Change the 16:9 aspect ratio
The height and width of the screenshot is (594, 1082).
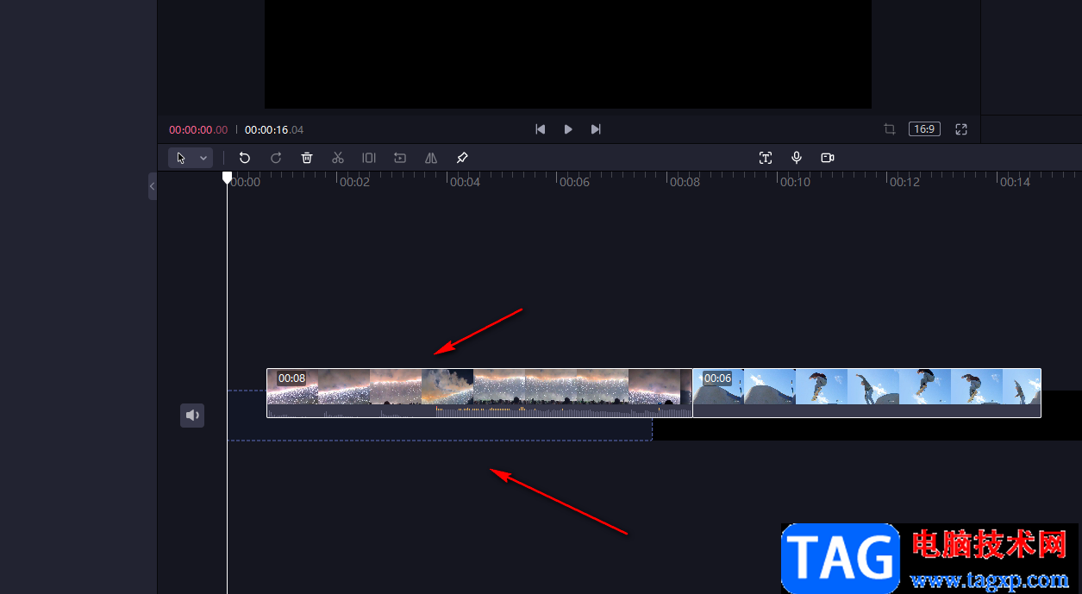[924, 129]
